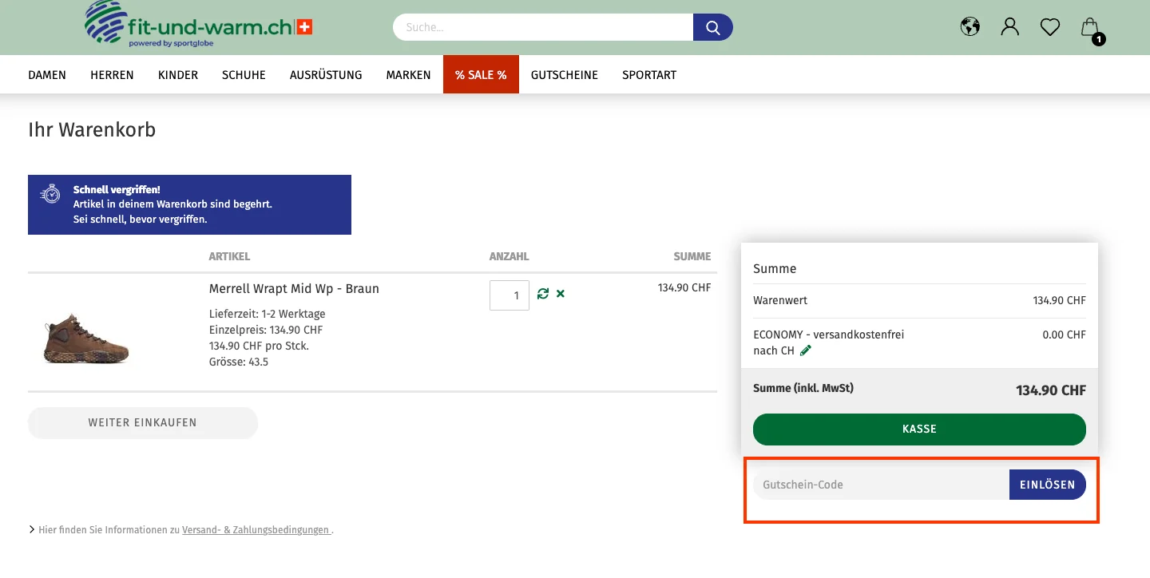The width and height of the screenshot is (1150, 578).
Task: Open the globe language selector
Action: point(970,27)
